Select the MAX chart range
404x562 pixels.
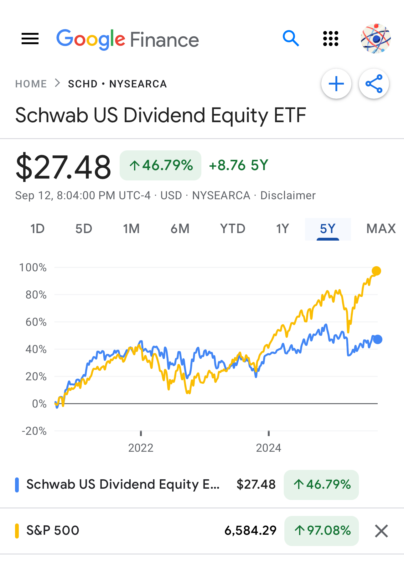click(x=381, y=229)
